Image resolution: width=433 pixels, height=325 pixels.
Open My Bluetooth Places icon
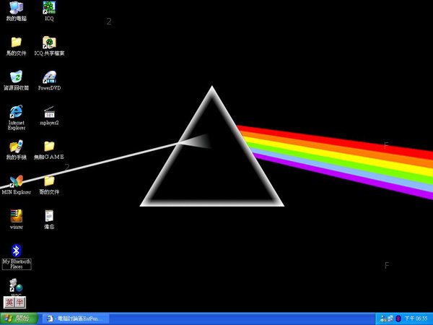click(17, 256)
